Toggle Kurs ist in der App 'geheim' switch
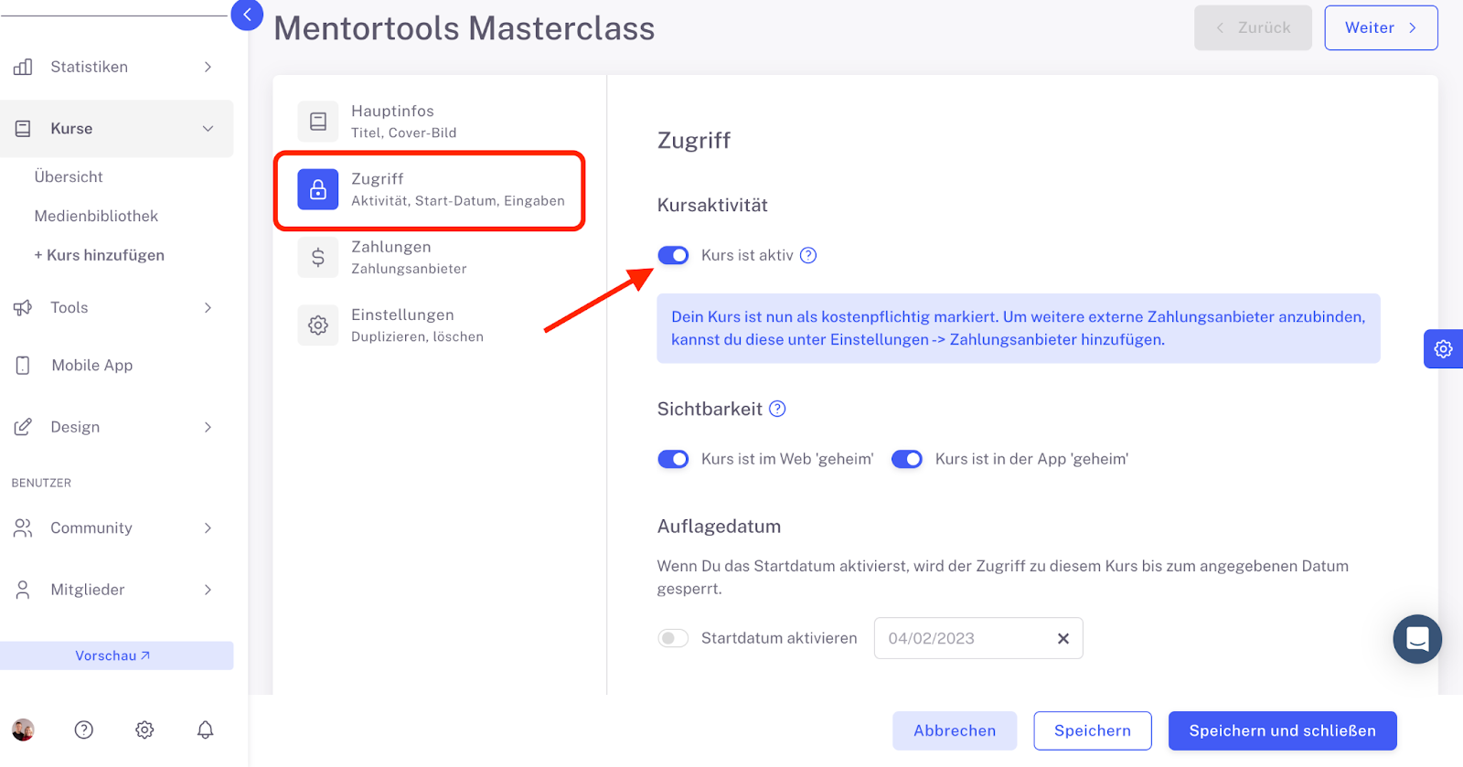The image size is (1463, 767). [907, 459]
